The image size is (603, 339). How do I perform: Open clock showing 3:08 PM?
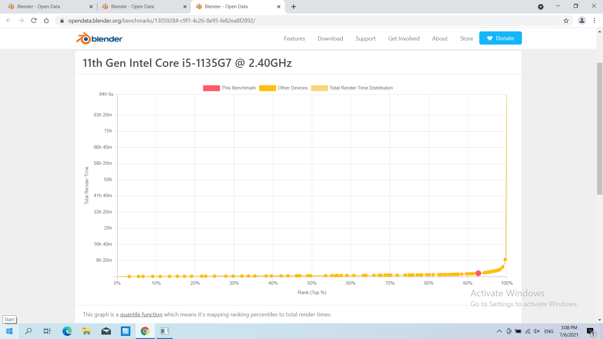click(x=569, y=331)
